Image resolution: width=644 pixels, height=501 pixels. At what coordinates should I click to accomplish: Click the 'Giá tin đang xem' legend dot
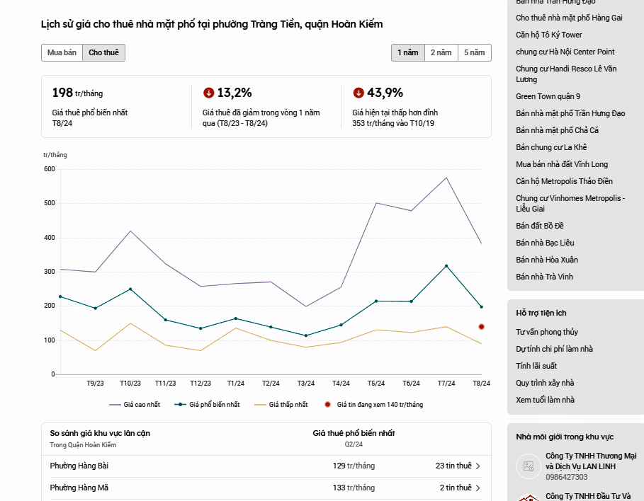(327, 405)
